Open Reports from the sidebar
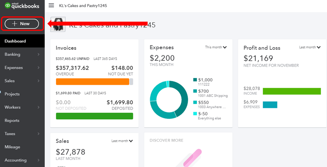The height and width of the screenshot is (167, 327). coord(12,121)
